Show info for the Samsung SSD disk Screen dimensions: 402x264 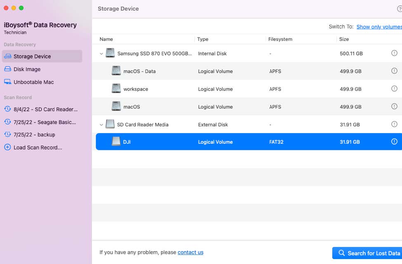click(x=394, y=53)
